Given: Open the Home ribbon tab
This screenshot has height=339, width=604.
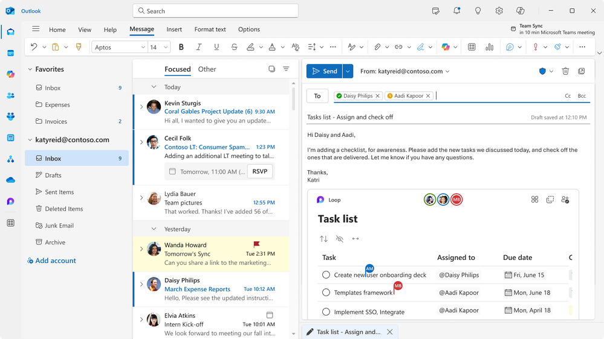Looking at the screenshot, I should click(57, 30).
